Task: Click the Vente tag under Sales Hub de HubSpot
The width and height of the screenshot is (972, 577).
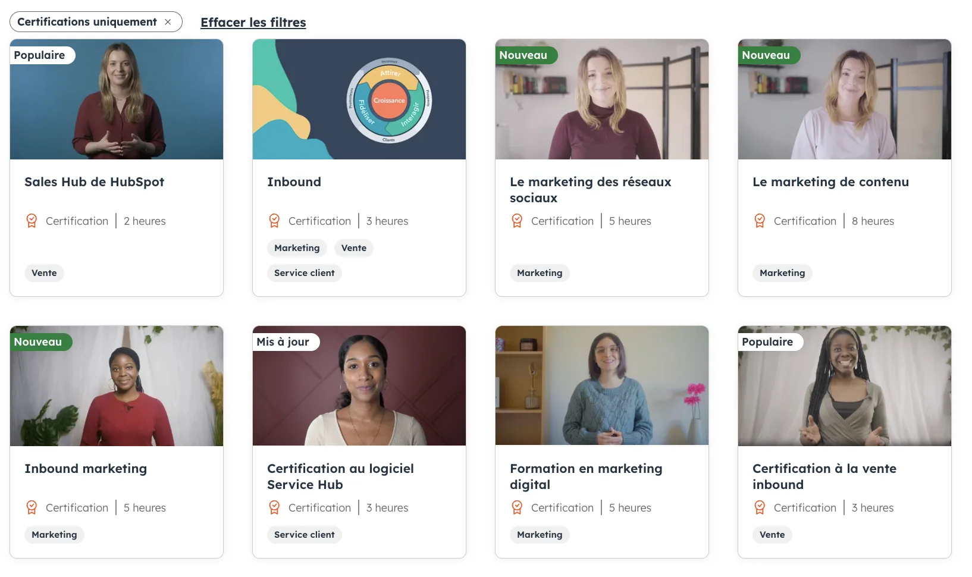Action: point(44,273)
